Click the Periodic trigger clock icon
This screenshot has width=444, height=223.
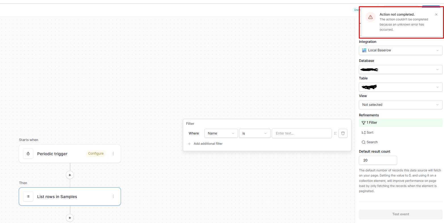pos(28,153)
